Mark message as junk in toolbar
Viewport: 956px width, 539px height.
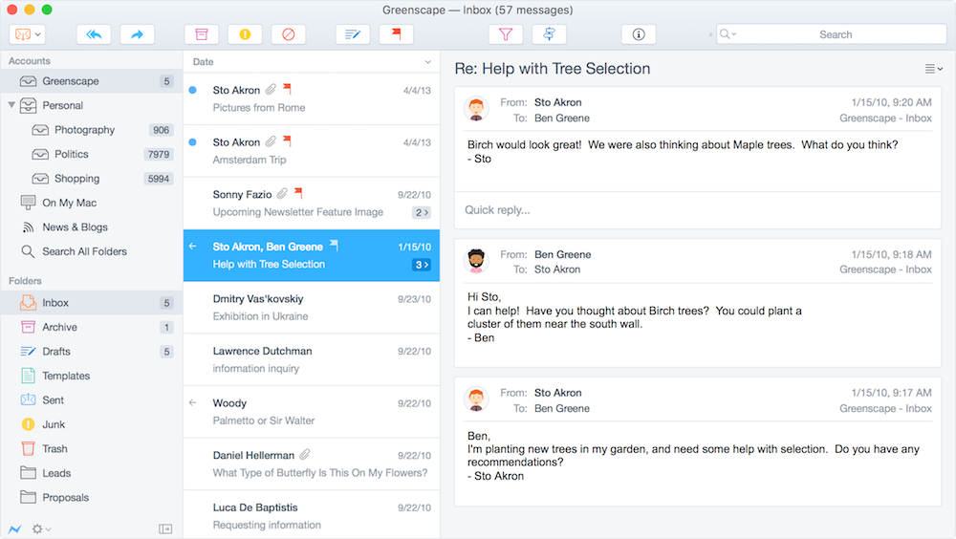(x=245, y=34)
